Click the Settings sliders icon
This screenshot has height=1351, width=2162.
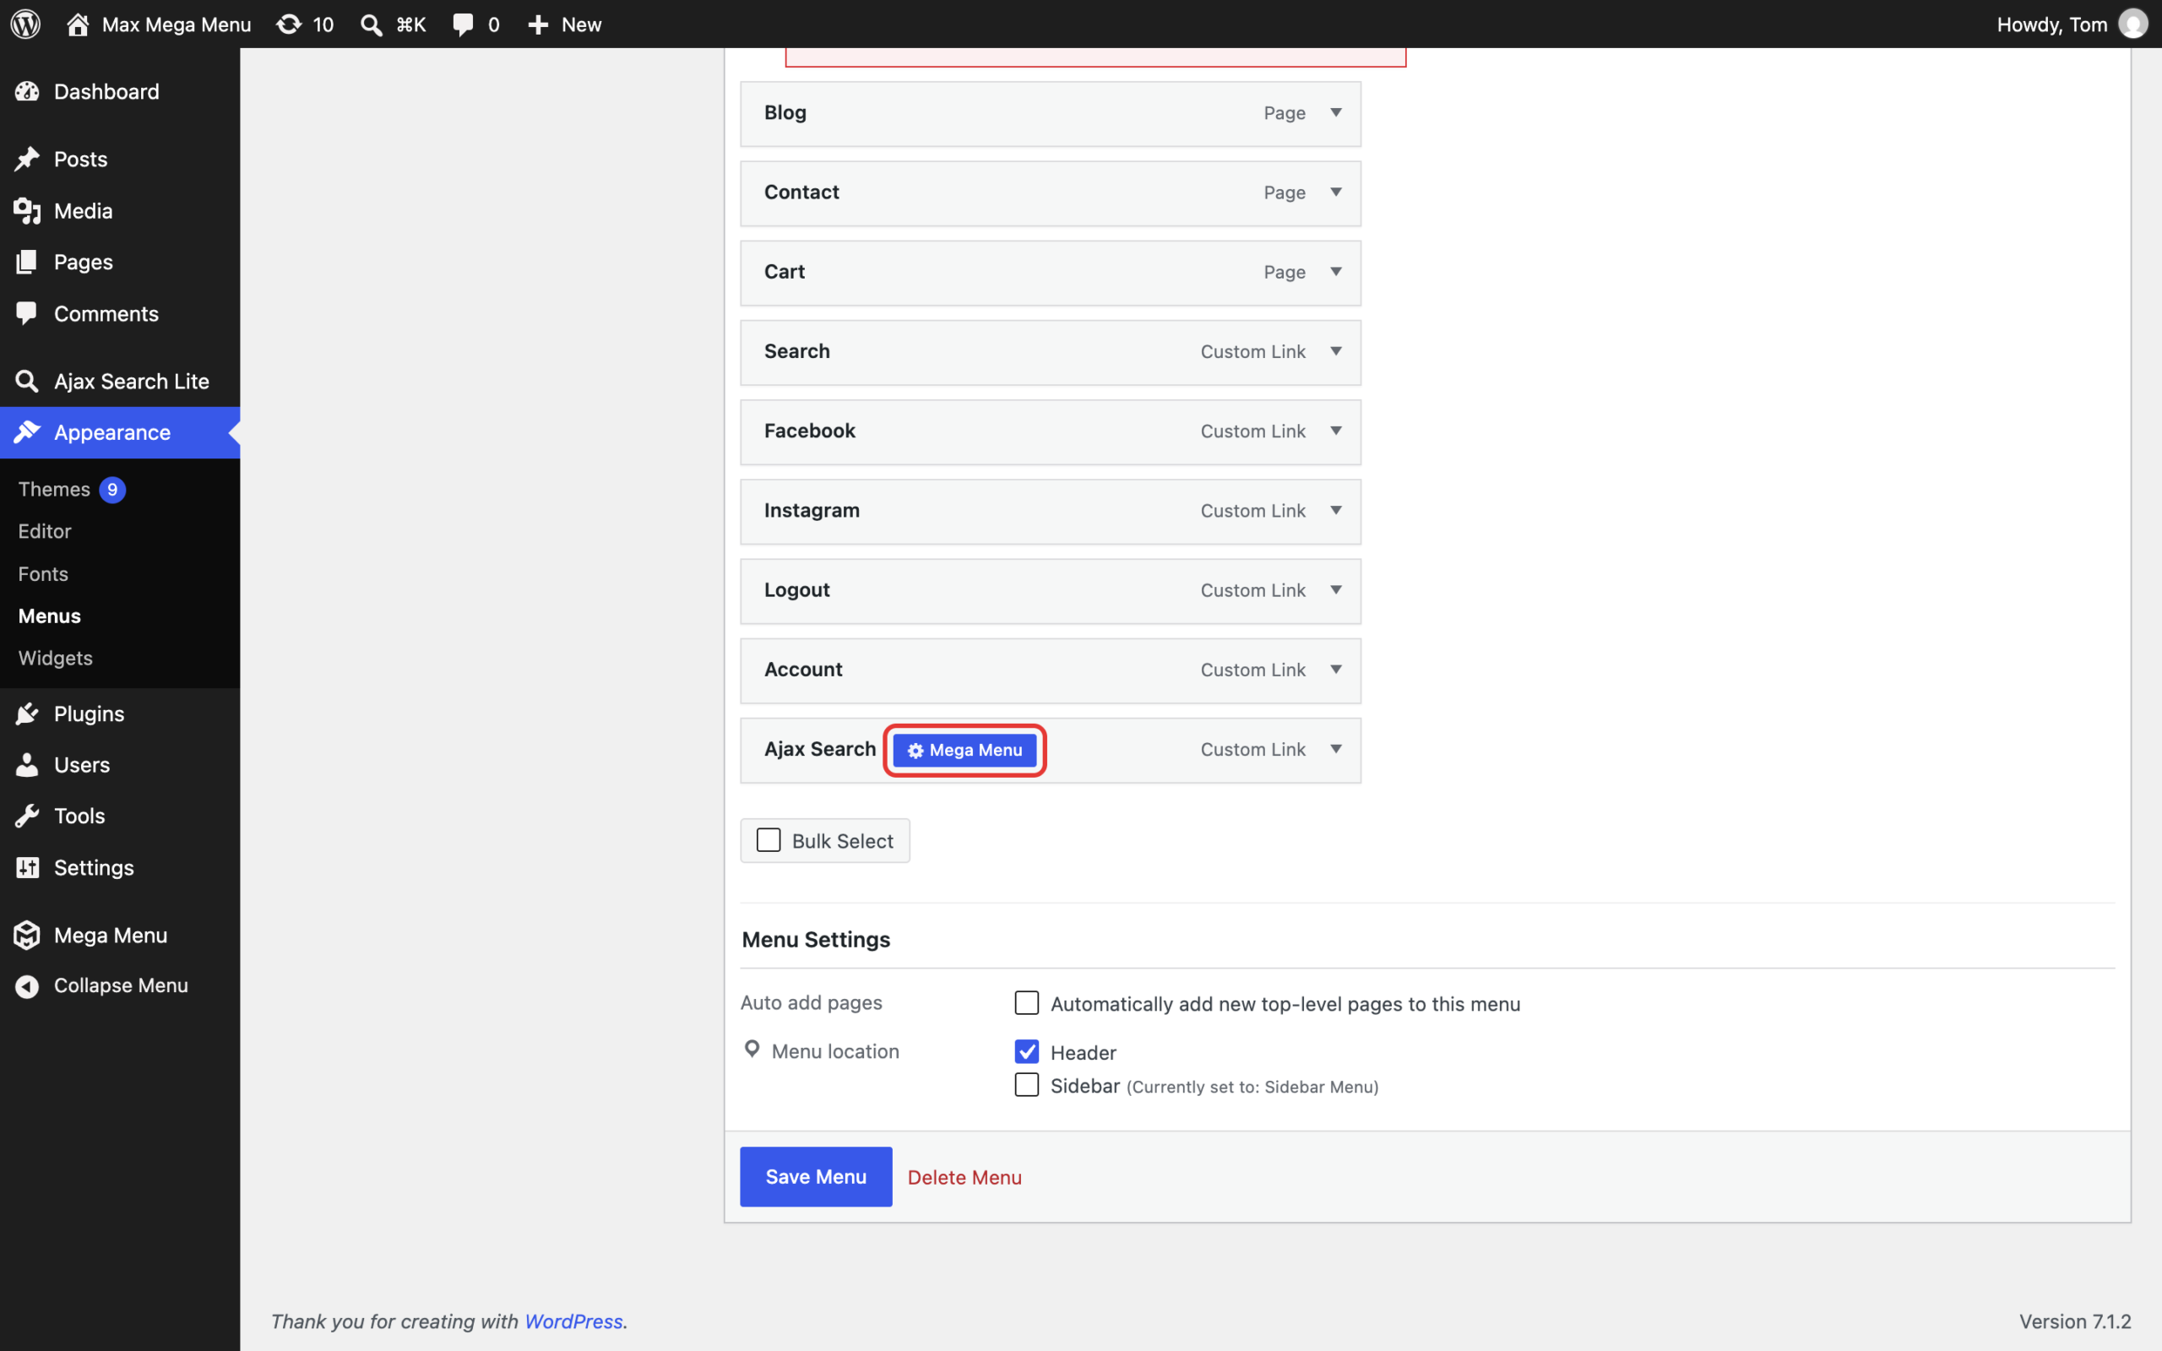click(x=27, y=868)
